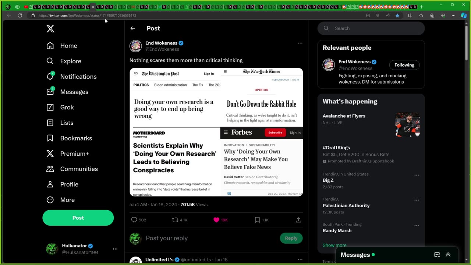Go to Home in sidebar
The image size is (471, 265).
[62, 46]
